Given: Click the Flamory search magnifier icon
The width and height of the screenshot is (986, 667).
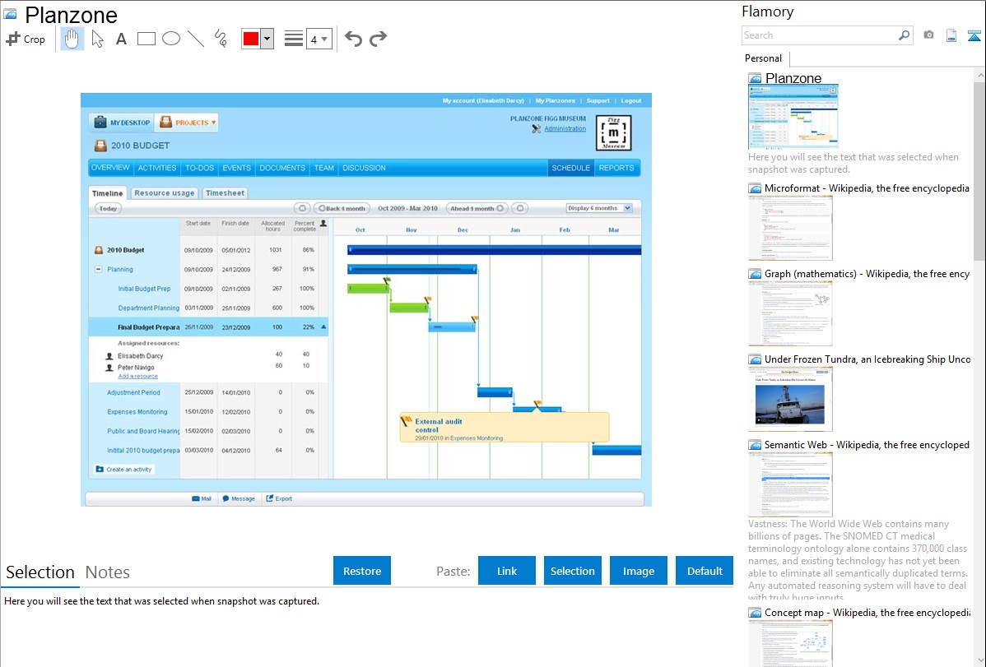Looking at the screenshot, I should (x=904, y=35).
